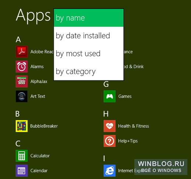The image size is (191, 179).
Task: Choose 'by date installed' sorting
Action: pyautogui.click(x=89, y=36)
